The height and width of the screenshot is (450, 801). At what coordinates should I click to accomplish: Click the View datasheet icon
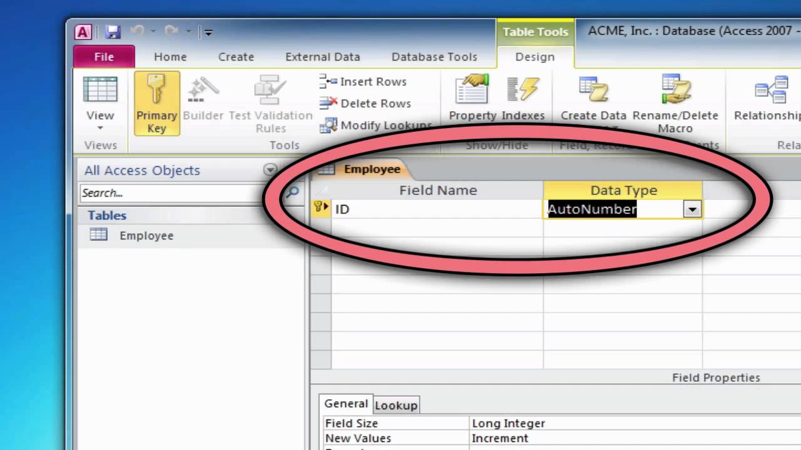pyautogui.click(x=100, y=90)
